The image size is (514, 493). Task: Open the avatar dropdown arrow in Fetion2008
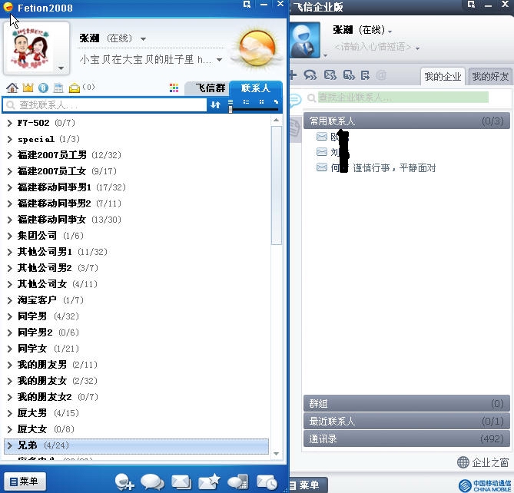[61, 68]
